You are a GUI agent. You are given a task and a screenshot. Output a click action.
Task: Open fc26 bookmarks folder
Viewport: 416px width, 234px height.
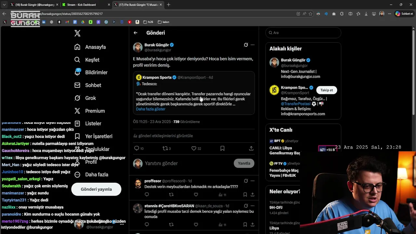[x=149, y=22]
